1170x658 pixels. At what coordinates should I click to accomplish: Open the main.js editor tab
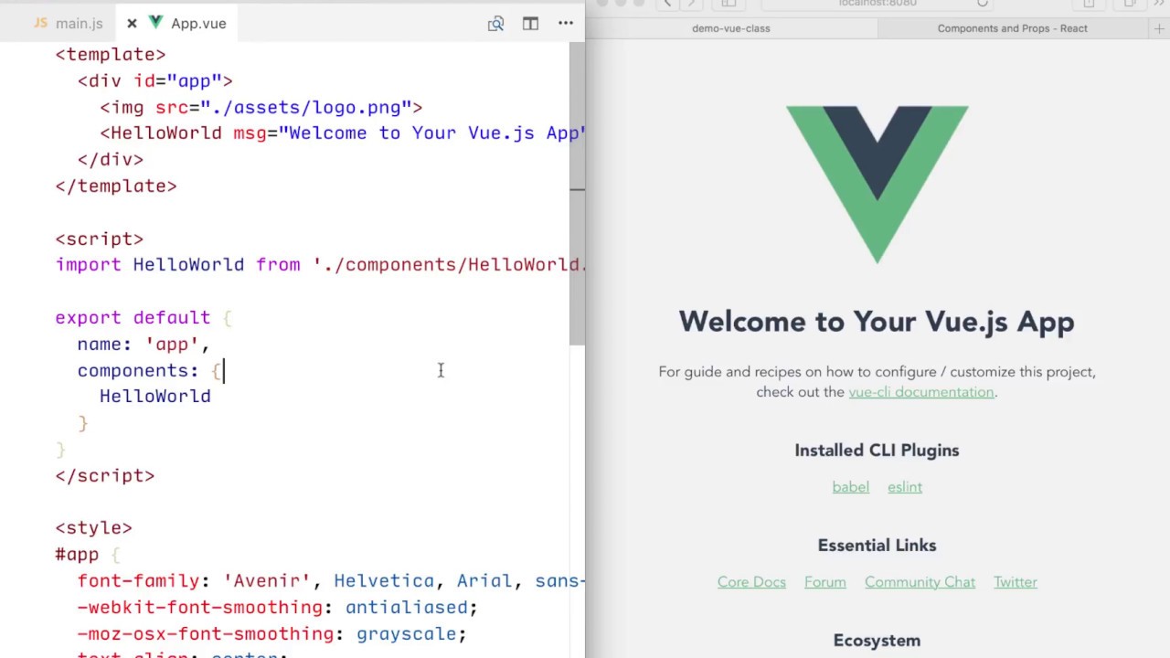click(x=68, y=23)
